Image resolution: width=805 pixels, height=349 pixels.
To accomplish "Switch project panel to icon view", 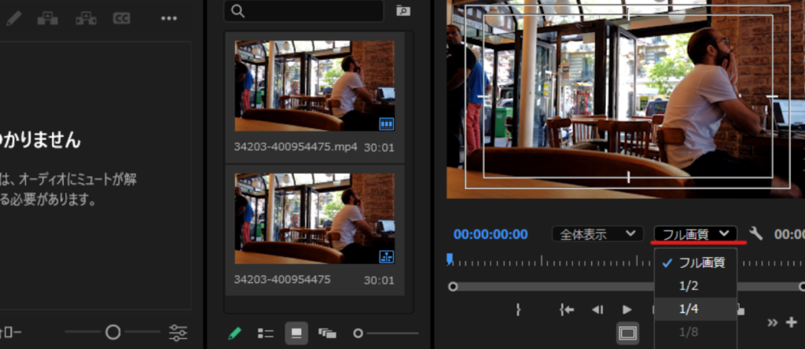I will point(296,332).
